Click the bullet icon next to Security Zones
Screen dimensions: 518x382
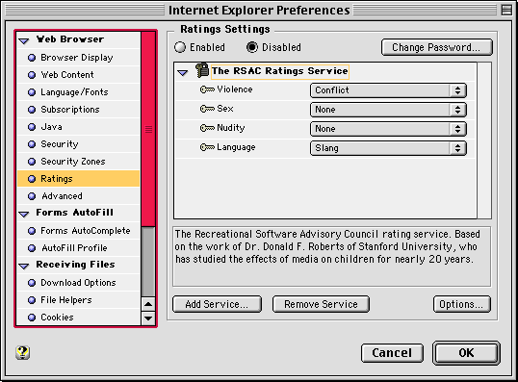point(32,162)
